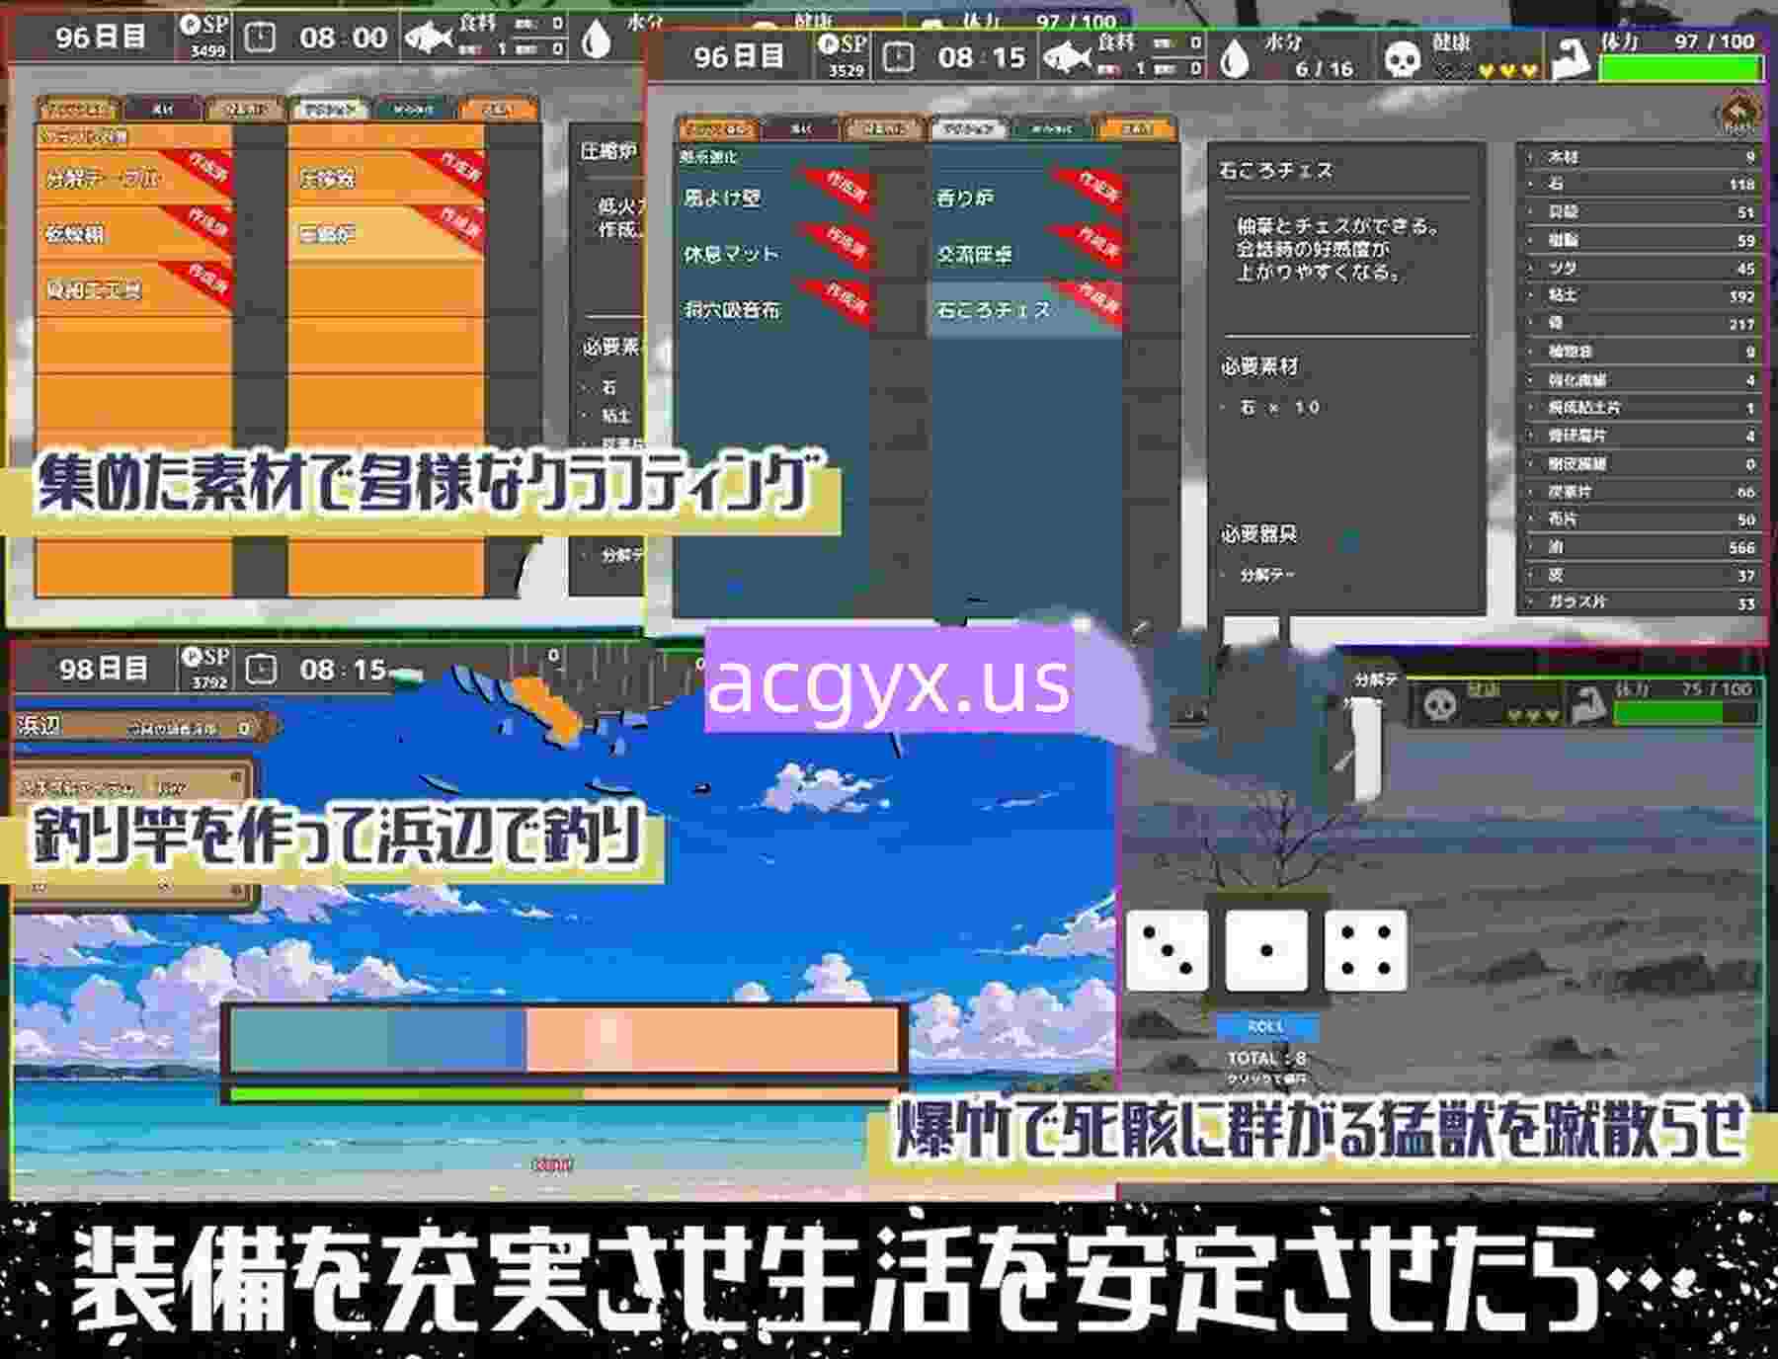Select the water drop 水分 icon
The height and width of the screenshot is (1359, 1778).
pos(1234,57)
